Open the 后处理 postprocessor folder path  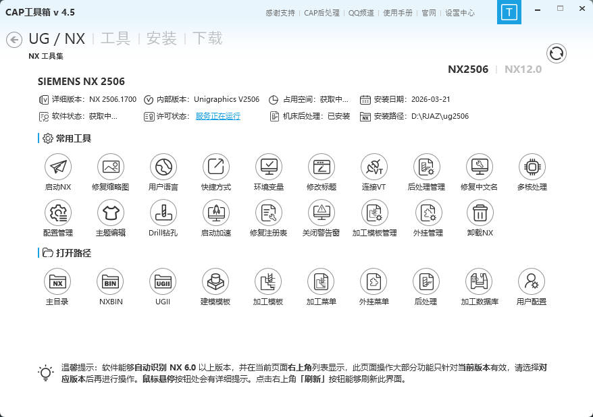tap(426, 281)
